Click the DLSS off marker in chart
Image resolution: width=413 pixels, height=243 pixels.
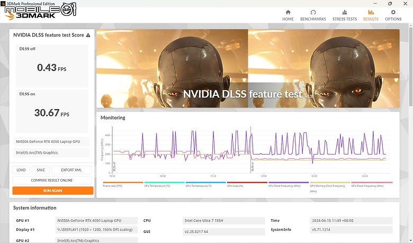(x=114, y=166)
